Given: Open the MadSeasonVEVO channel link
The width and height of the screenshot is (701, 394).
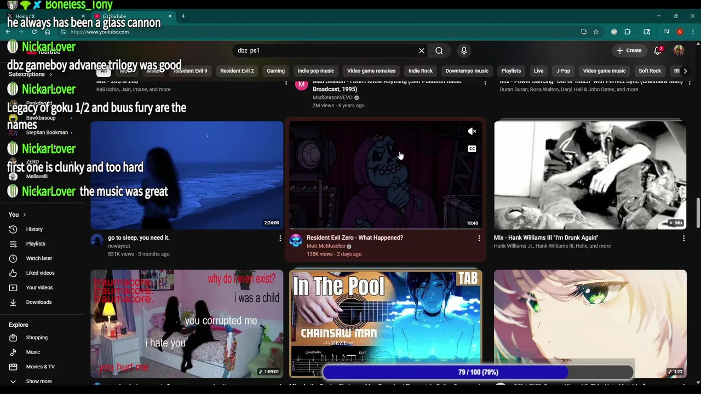Looking at the screenshot, I should tap(332, 97).
